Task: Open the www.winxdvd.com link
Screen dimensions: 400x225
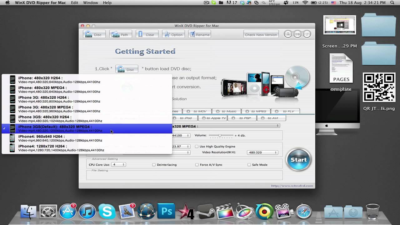Action: tap(292, 186)
